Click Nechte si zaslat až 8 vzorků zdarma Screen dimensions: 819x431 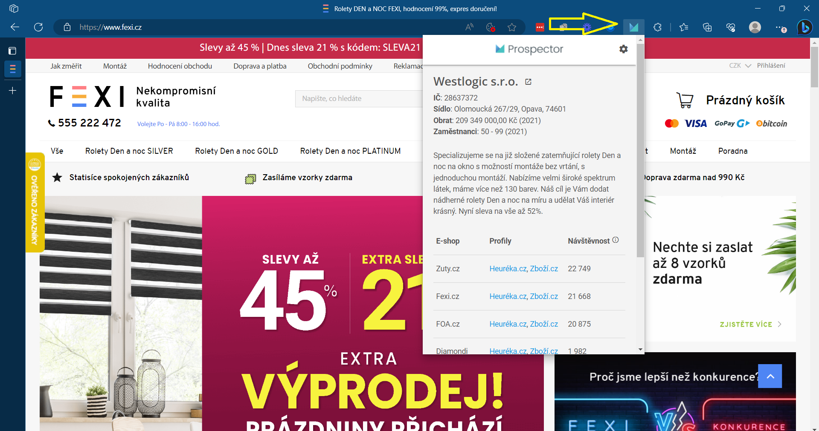coord(702,263)
